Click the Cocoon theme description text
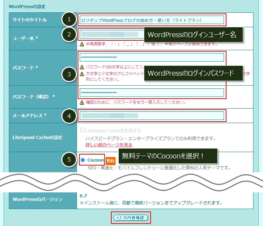 point(159,168)
